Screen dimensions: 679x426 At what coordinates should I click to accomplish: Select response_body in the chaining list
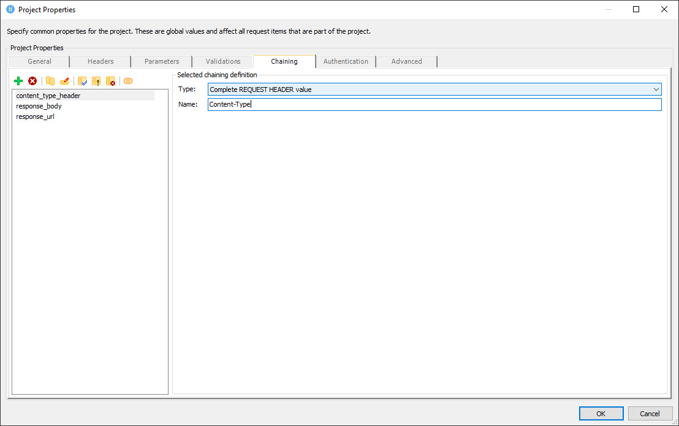39,106
